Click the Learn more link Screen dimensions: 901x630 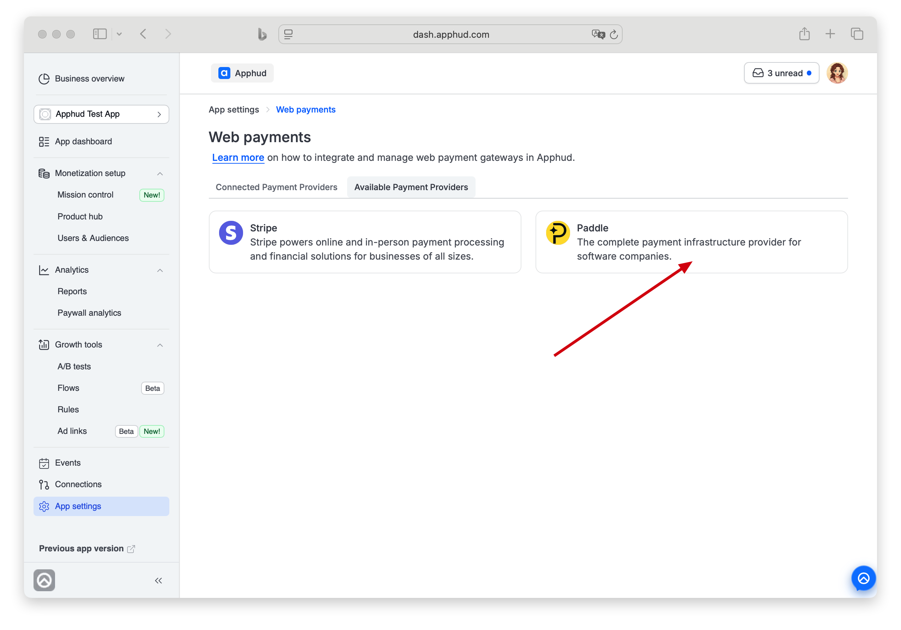[238, 157]
